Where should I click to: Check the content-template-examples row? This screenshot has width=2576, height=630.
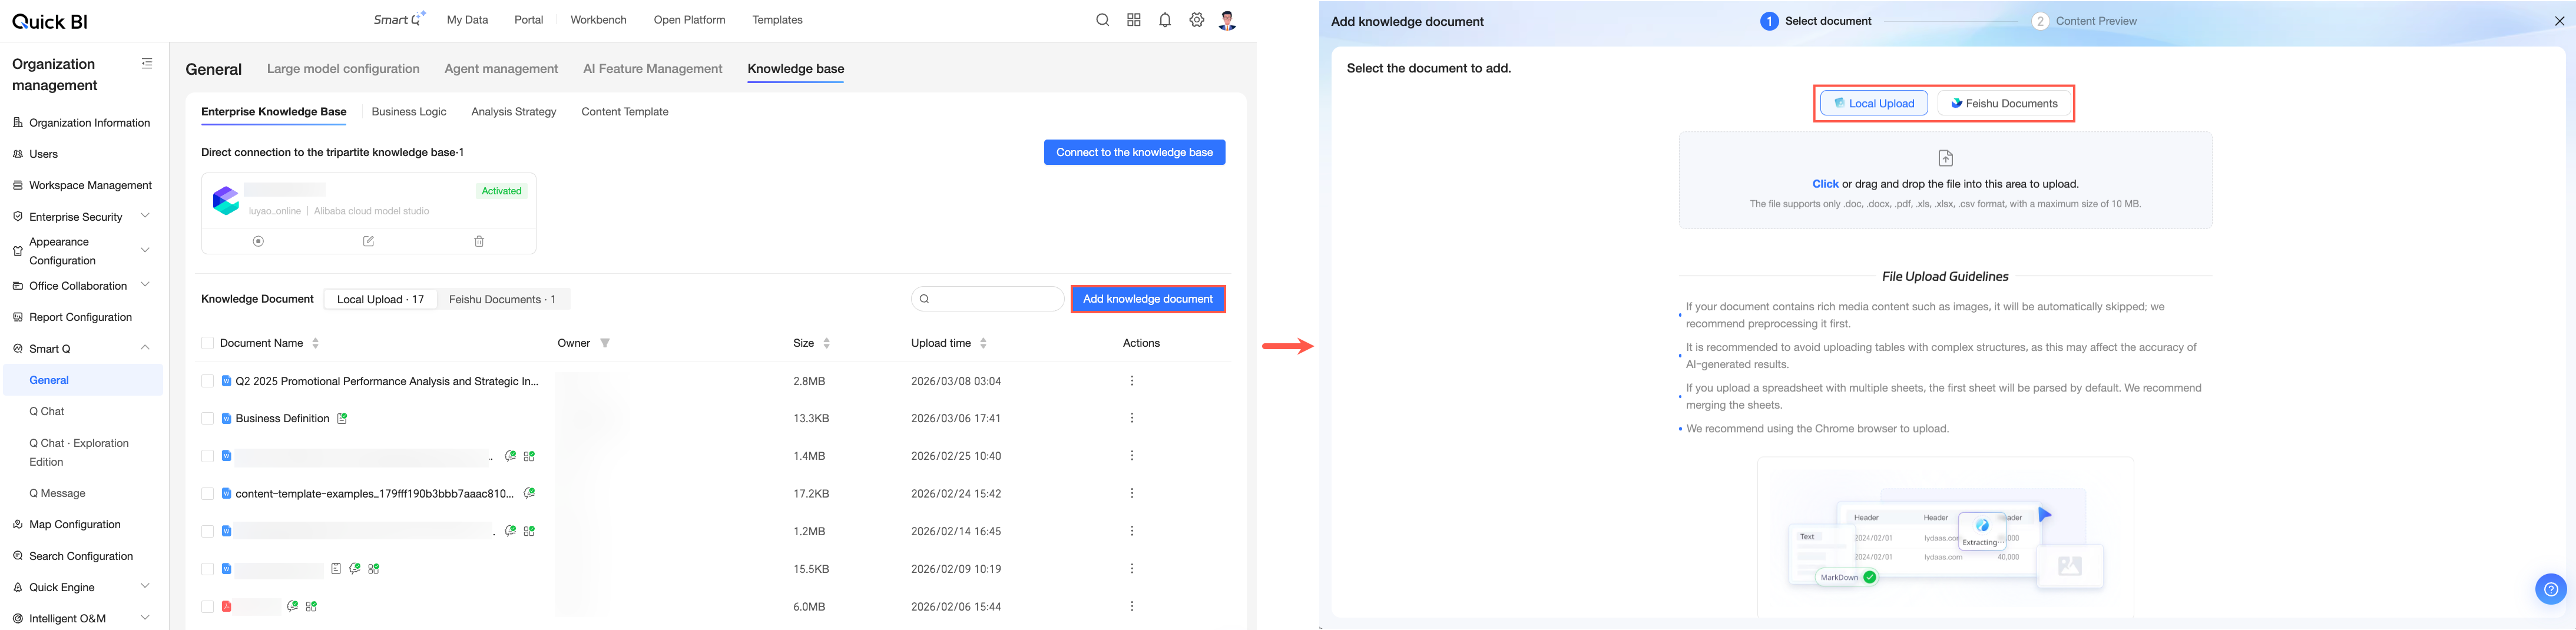pyautogui.click(x=208, y=493)
